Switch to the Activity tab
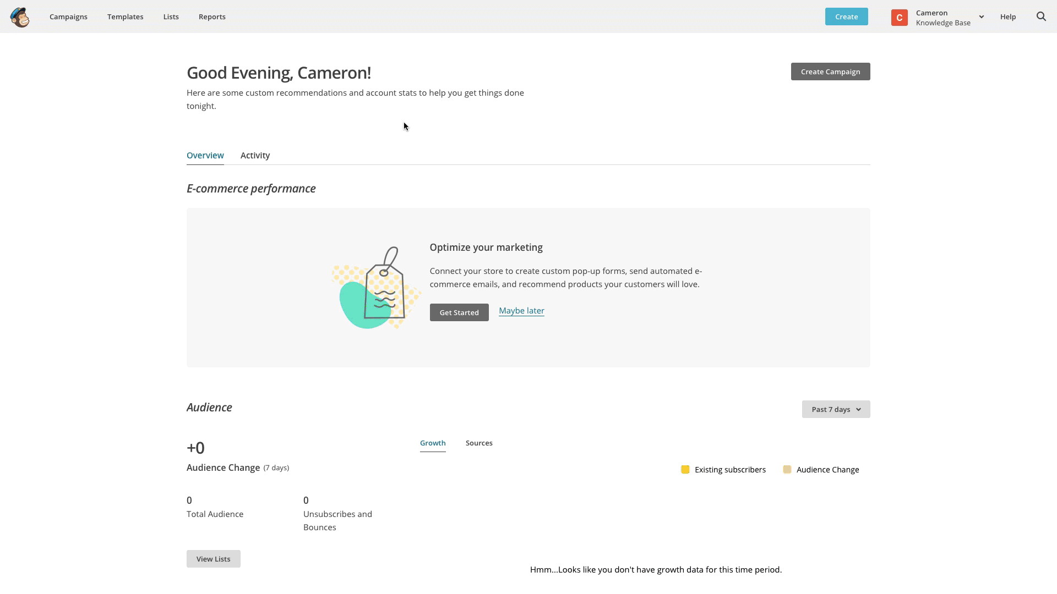This screenshot has height=594, width=1057. (255, 156)
